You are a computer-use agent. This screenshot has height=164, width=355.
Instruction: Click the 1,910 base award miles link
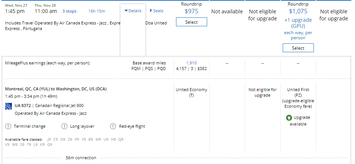pyautogui.click(x=191, y=63)
